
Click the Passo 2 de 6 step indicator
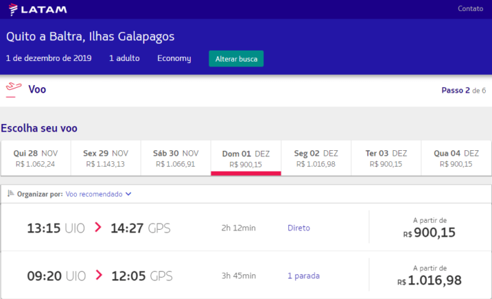point(464,90)
